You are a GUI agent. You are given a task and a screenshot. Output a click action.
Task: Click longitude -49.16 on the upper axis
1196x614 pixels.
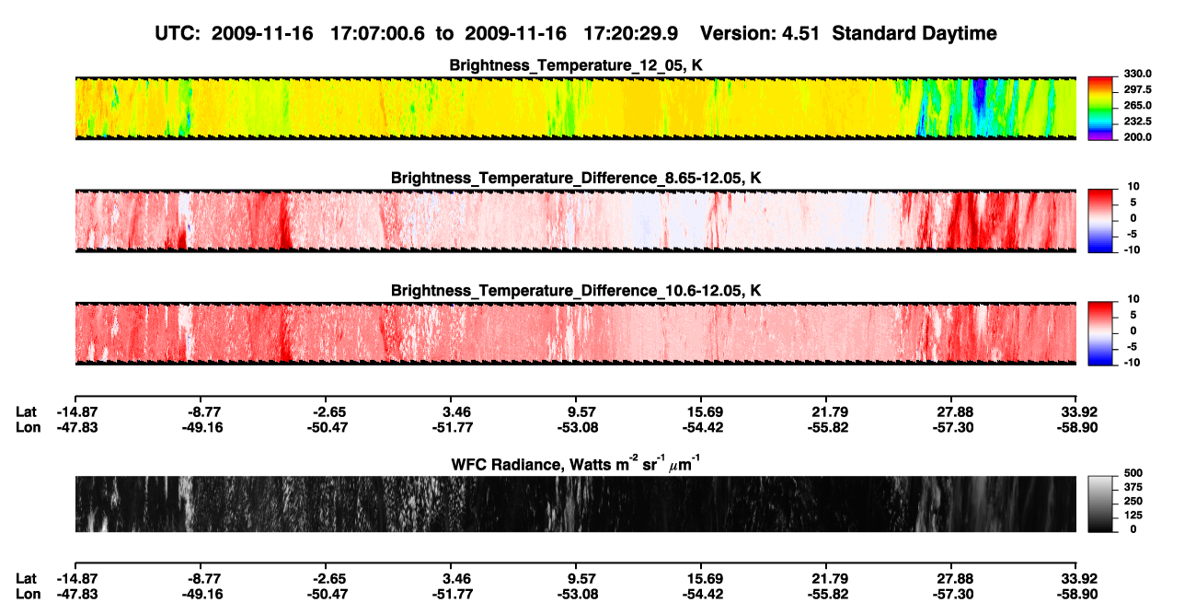click(201, 427)
